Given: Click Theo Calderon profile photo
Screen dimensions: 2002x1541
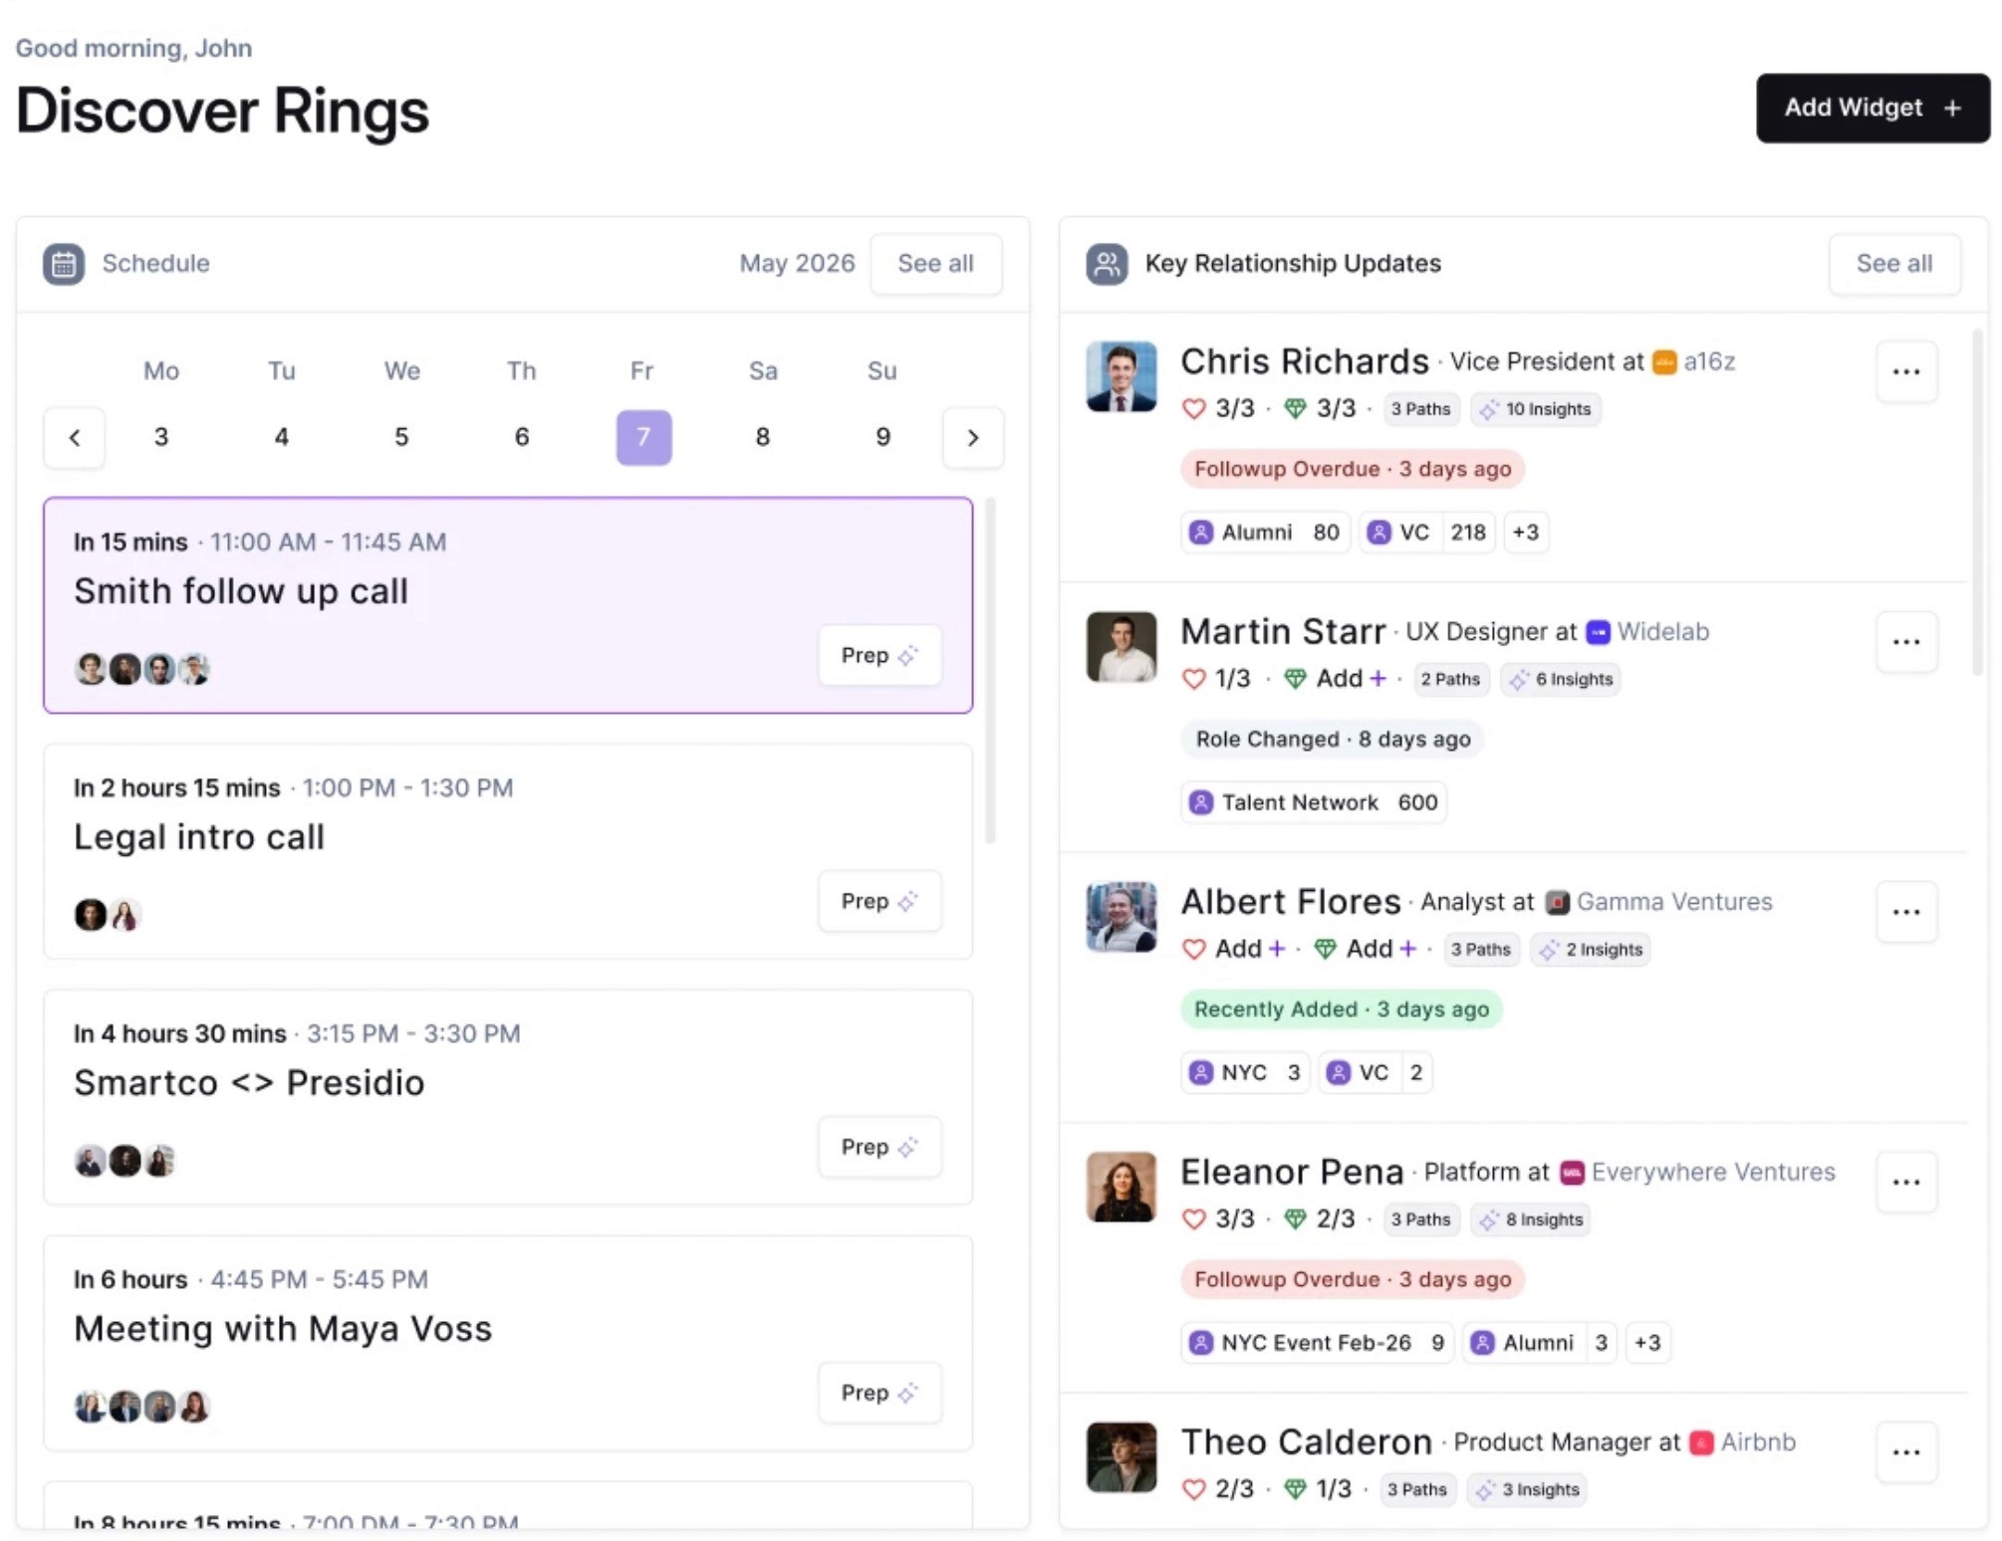Looking at the screenshot, I should pos(1122,1457).
